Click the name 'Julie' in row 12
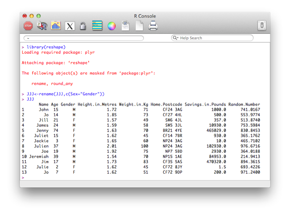Viewport: 290px width, 215px height. [x=42, y=167]
